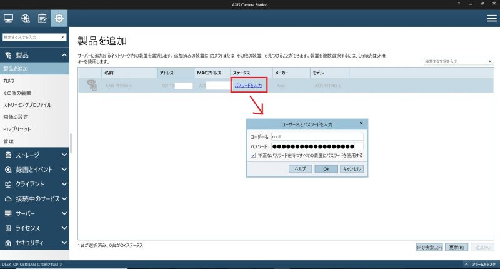
Task: Select 画像の設定 in the sidebar
Action: [x=34, y=117]
